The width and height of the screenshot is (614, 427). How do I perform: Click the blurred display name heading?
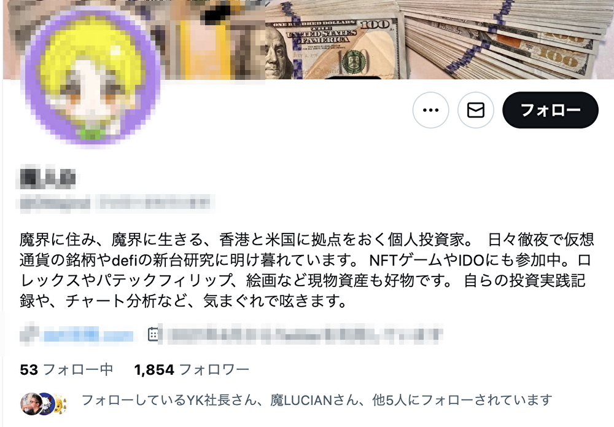click(48, 179)
